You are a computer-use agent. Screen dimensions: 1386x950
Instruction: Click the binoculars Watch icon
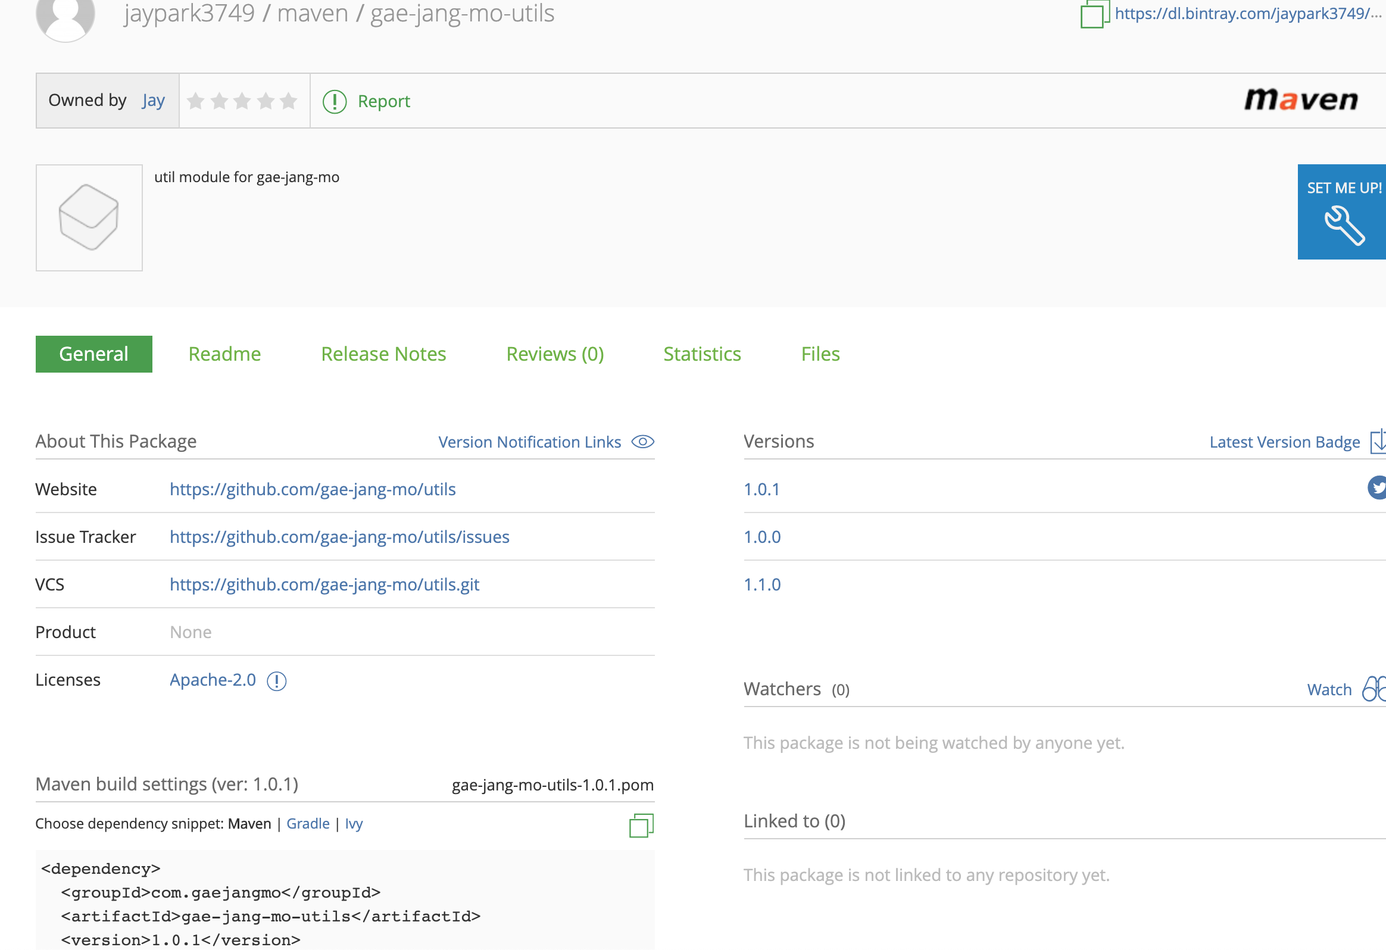pos(1373,689)
